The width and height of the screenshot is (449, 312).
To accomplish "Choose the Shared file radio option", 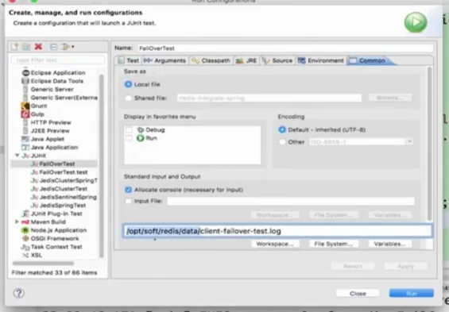I will (128, 98).
